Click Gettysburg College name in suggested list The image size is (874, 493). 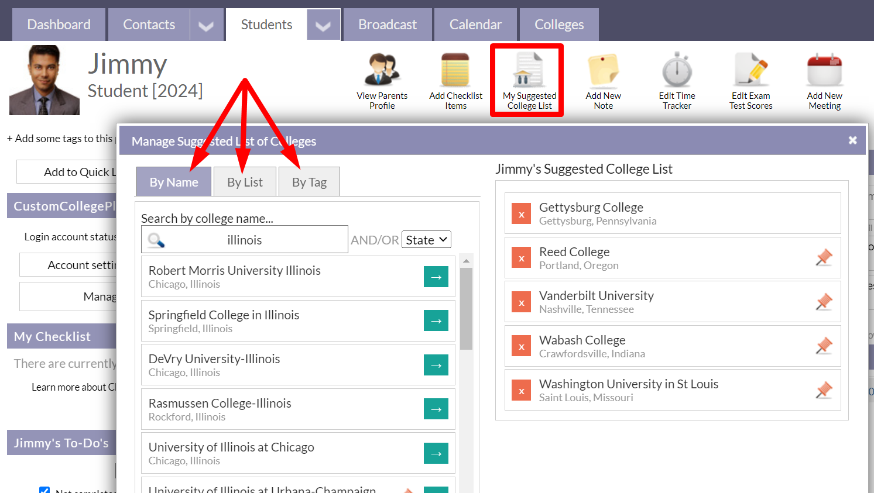point(591,207)
